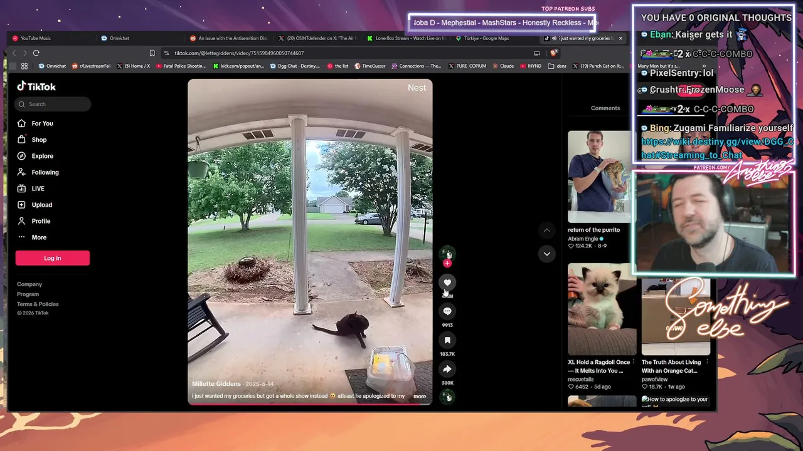Open the Omnichat bookmark
803x451 pixels.
pos(52,66)
